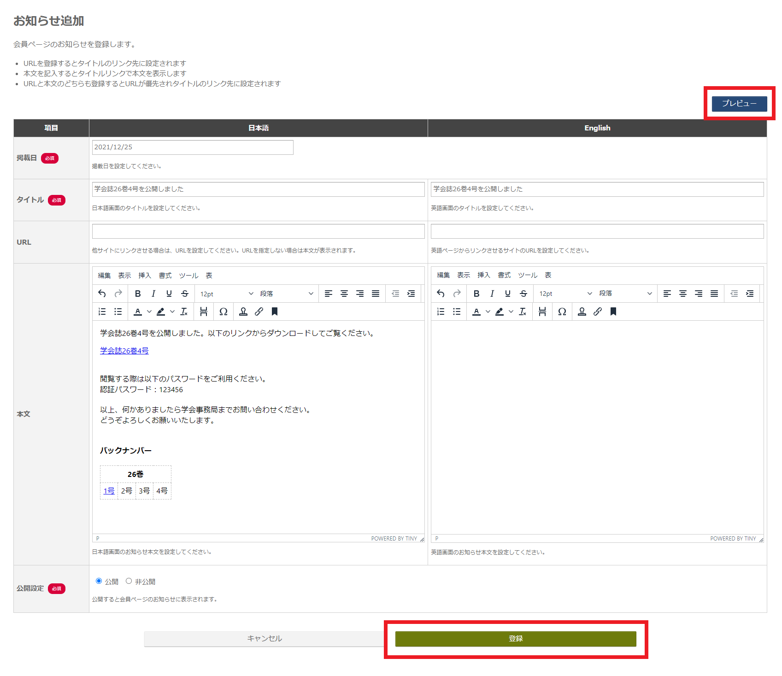Open 段落 format dropdown in English editor
782x676 pixels.
[625, 294]
